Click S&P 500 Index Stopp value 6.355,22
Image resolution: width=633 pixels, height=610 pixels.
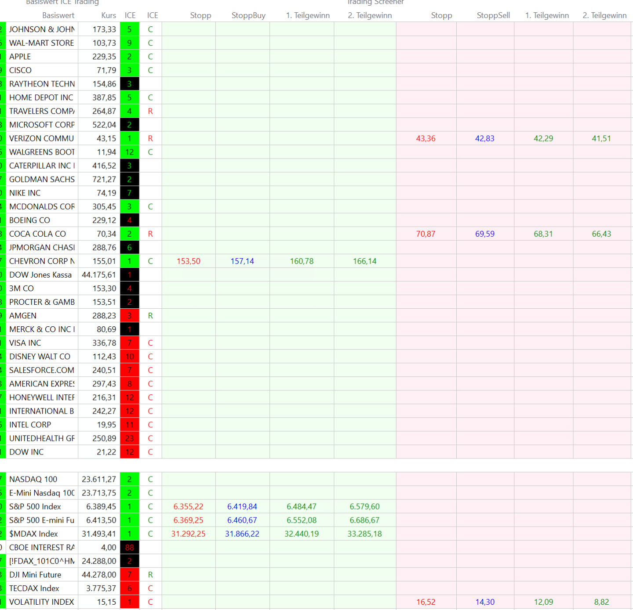(188, 506)
